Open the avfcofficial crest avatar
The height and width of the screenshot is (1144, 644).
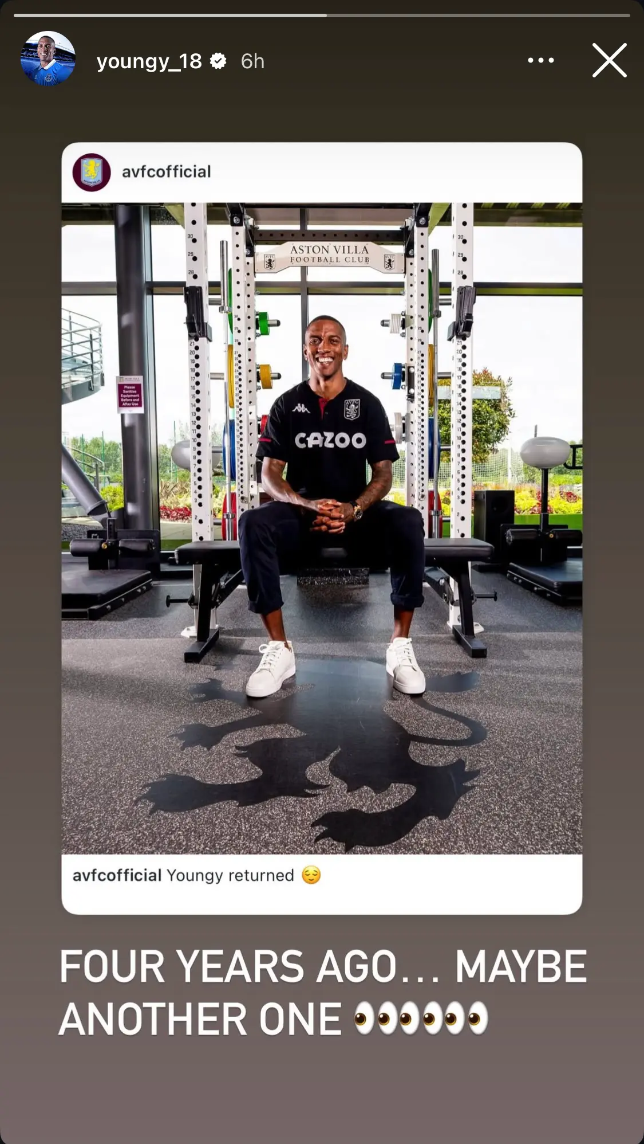tap(92, 172)
